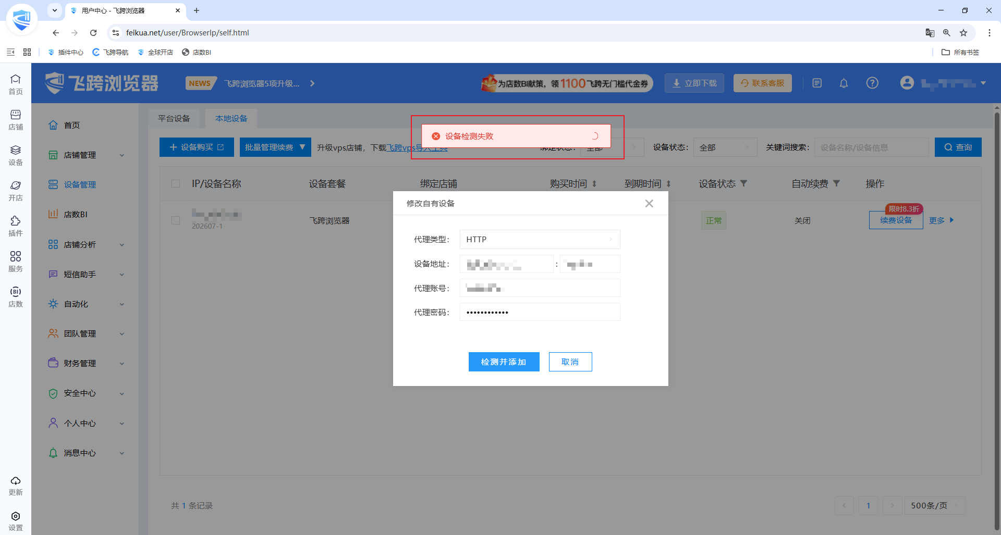This screenshot has width=1001, height=535.
Task: Click the 飞跨浏览器 logo in the header
Action: pyautogui.click(x=102, y=83)
